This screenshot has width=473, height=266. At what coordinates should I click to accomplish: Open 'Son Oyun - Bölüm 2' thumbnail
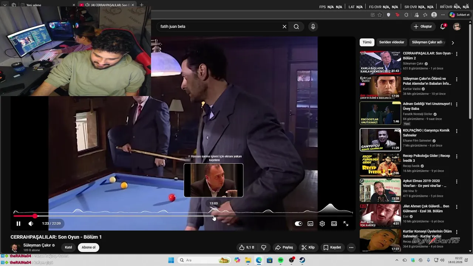pyautogui.click(x=380, y=62)
